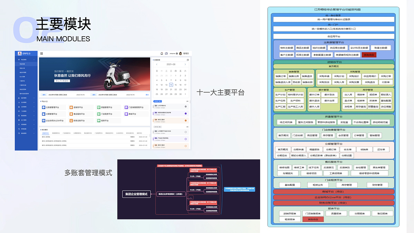This screenshot has height=233, width=414.
Task: Switch to the 质量管理待办 tab
Action: pos(56,133)
